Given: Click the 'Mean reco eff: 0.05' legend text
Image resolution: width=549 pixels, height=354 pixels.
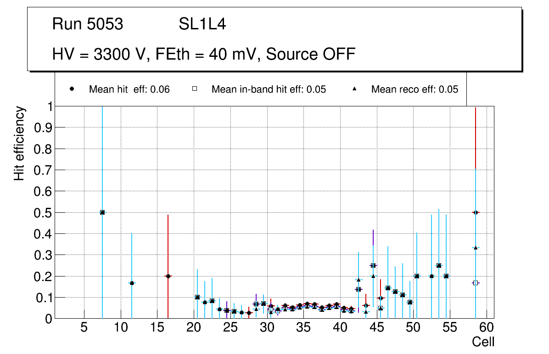Looking at the screenshot, I should pos(415,89).
